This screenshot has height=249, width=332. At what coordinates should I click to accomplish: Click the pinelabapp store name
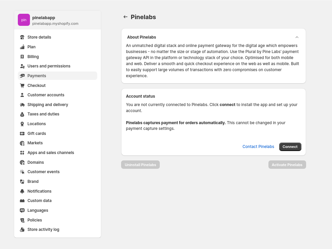(44, 18)
